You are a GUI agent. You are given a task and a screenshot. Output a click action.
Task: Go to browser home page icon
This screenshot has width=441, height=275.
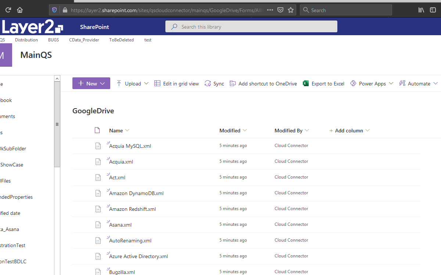click(x=20, y=10)
